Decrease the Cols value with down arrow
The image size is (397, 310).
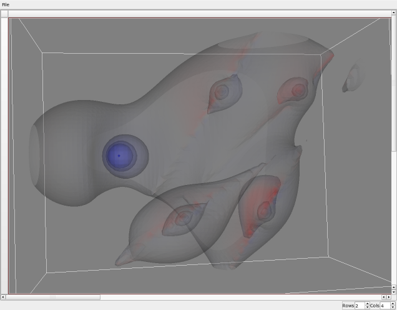tap(393, 307)
